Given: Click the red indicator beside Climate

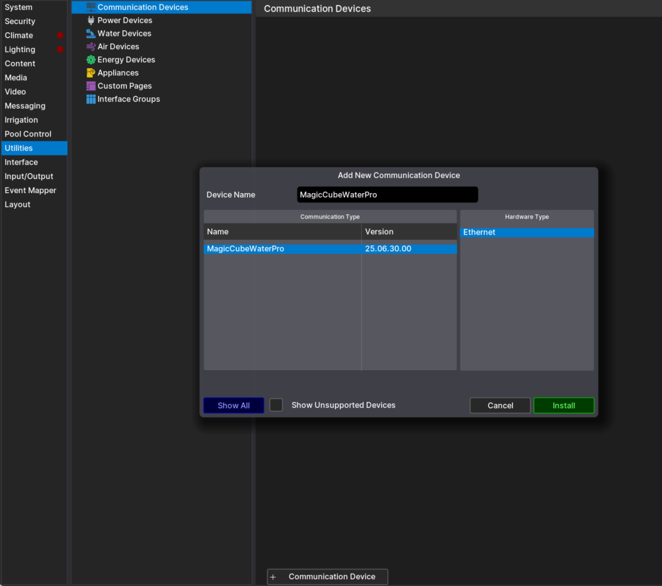Looking at the screenshot, I should pos(60,35).
